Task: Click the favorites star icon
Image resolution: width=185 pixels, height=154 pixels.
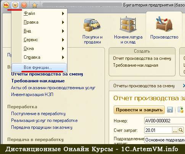Action: [x=34, y=5]
